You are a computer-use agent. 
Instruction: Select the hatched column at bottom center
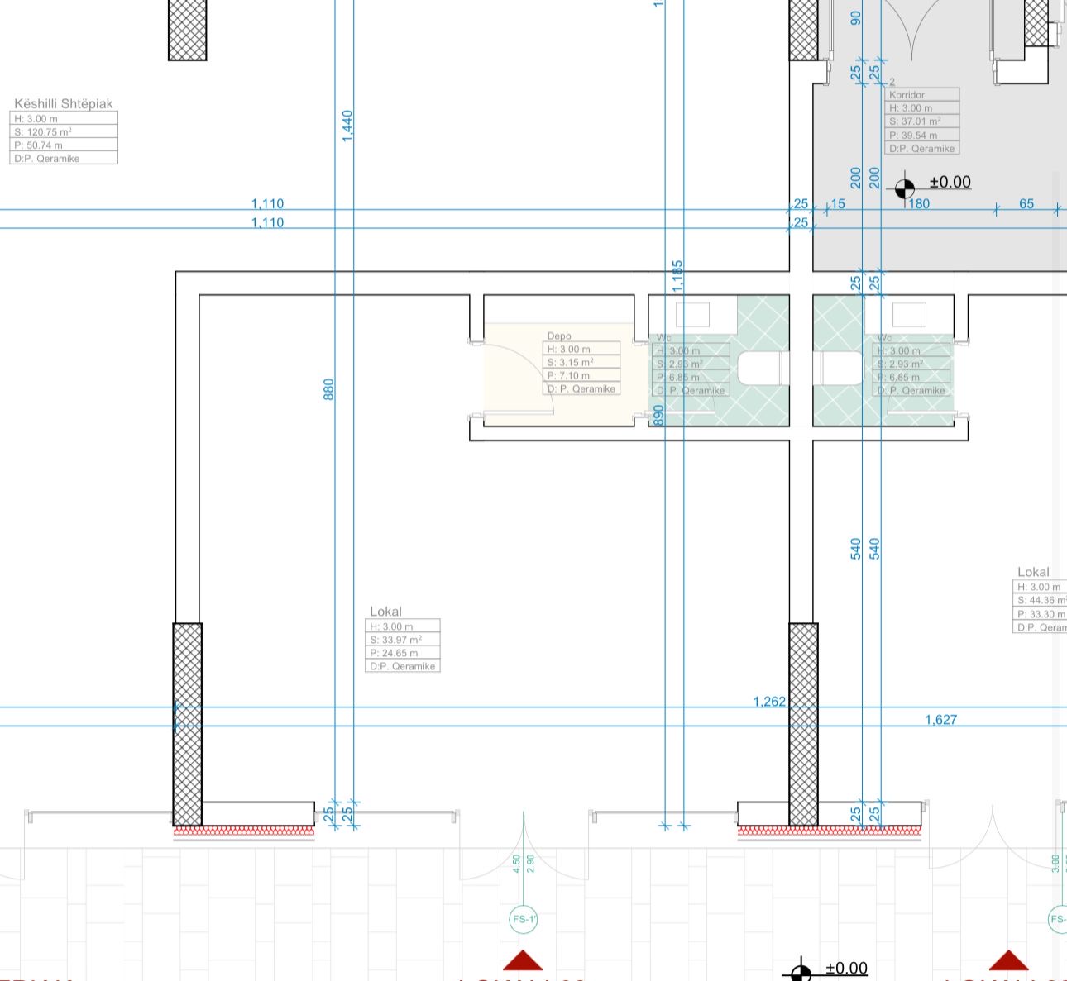point(803,724)
